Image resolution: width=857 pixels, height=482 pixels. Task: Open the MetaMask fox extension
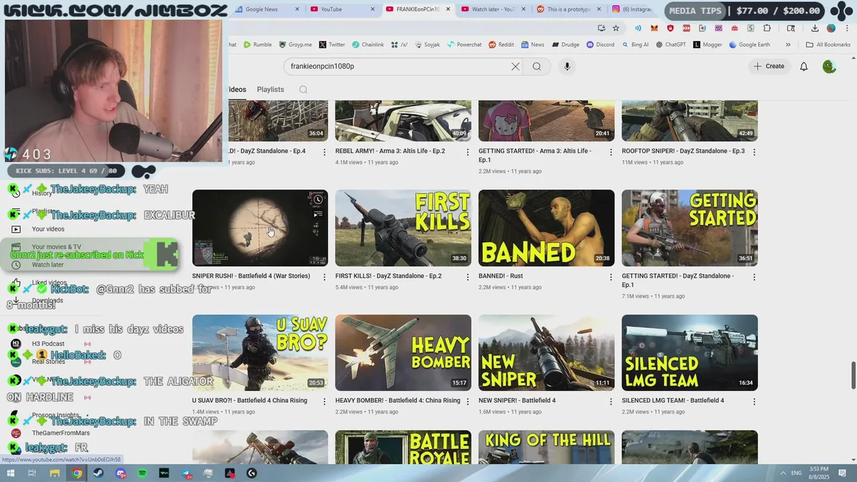pos(654,28)
